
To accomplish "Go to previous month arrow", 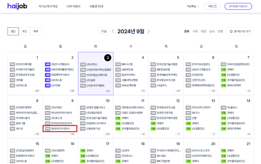I will (113, 31).
